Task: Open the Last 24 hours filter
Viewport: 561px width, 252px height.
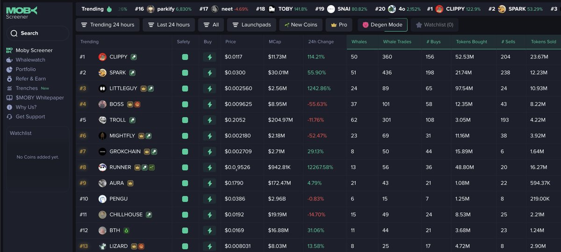Action: 168,25
